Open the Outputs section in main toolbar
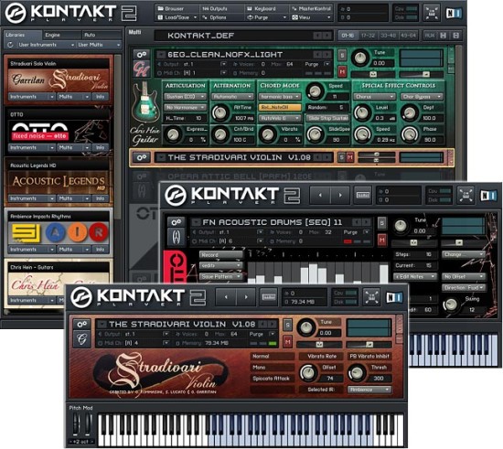 pyautogui.click(x=216, y=8)
